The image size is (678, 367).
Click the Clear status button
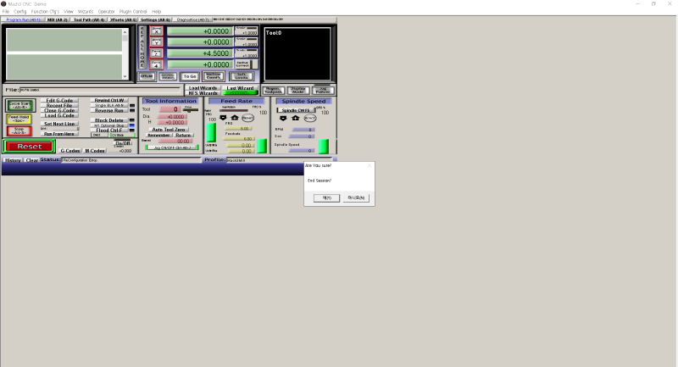coord(31,160)
